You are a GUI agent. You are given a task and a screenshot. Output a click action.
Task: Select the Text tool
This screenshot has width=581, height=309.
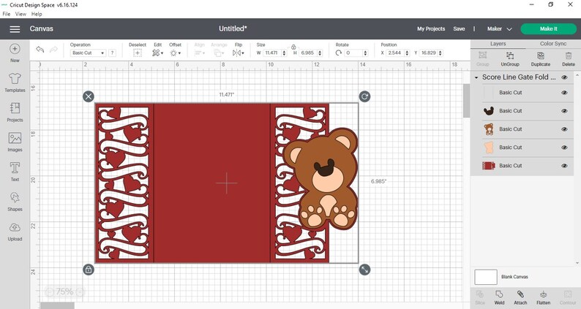[x=15, y=172]
